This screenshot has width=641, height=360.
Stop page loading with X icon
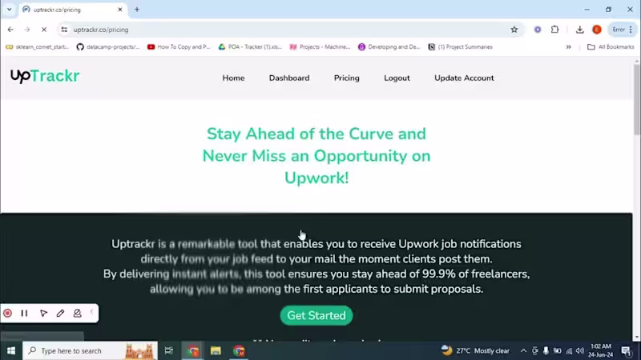pyautogui.click(x=44, y=30)
